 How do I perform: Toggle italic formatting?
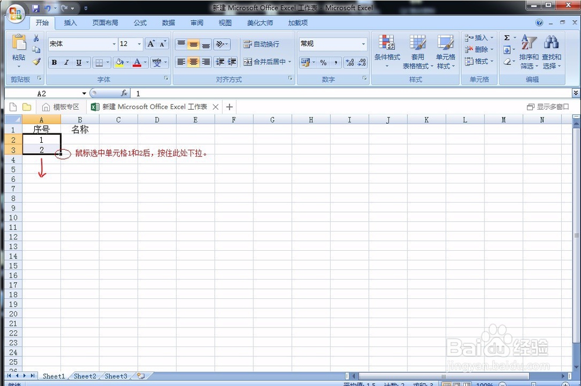(66, 62)
